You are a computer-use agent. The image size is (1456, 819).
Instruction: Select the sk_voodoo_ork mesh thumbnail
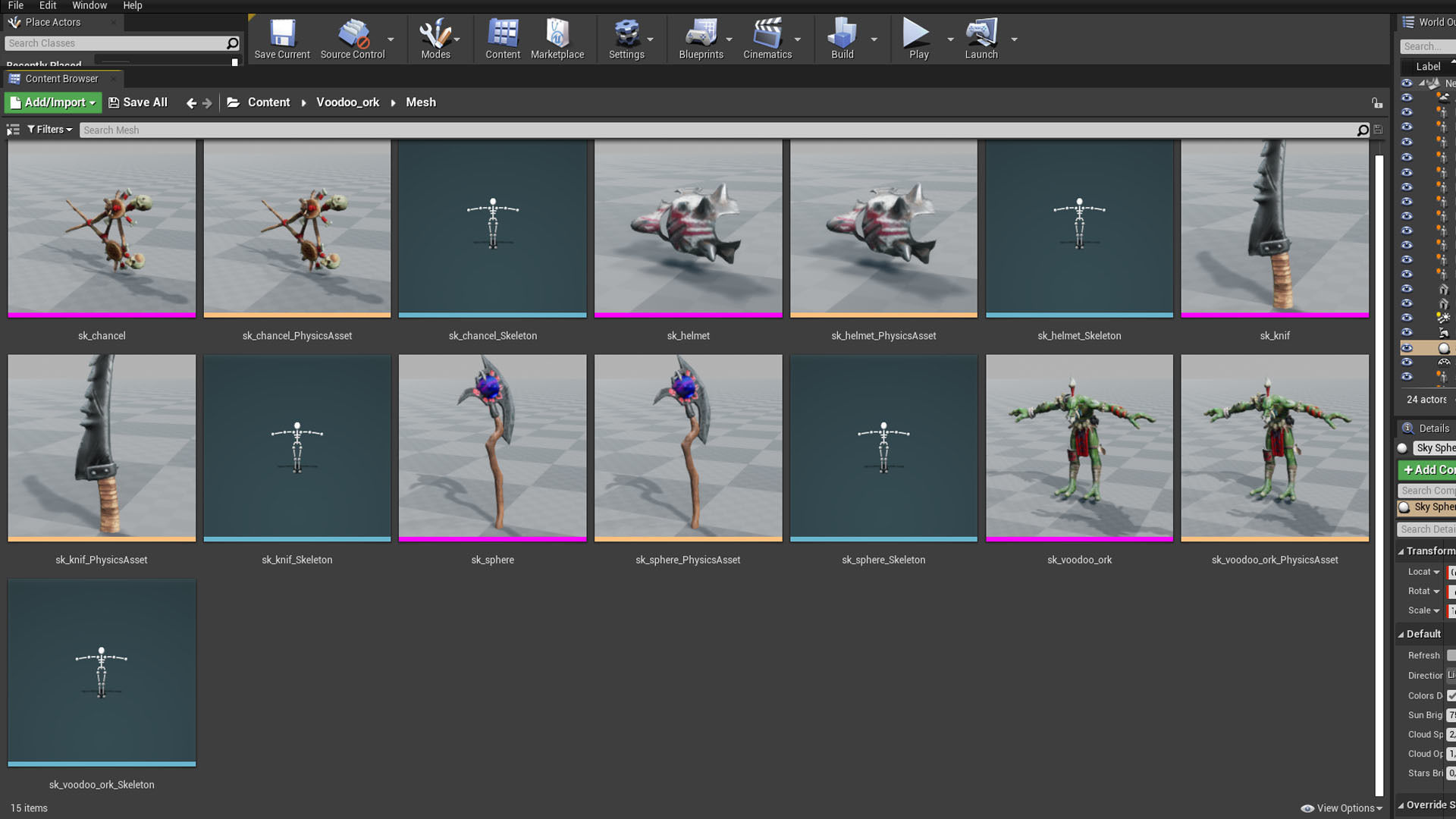tap(1079, 447)
